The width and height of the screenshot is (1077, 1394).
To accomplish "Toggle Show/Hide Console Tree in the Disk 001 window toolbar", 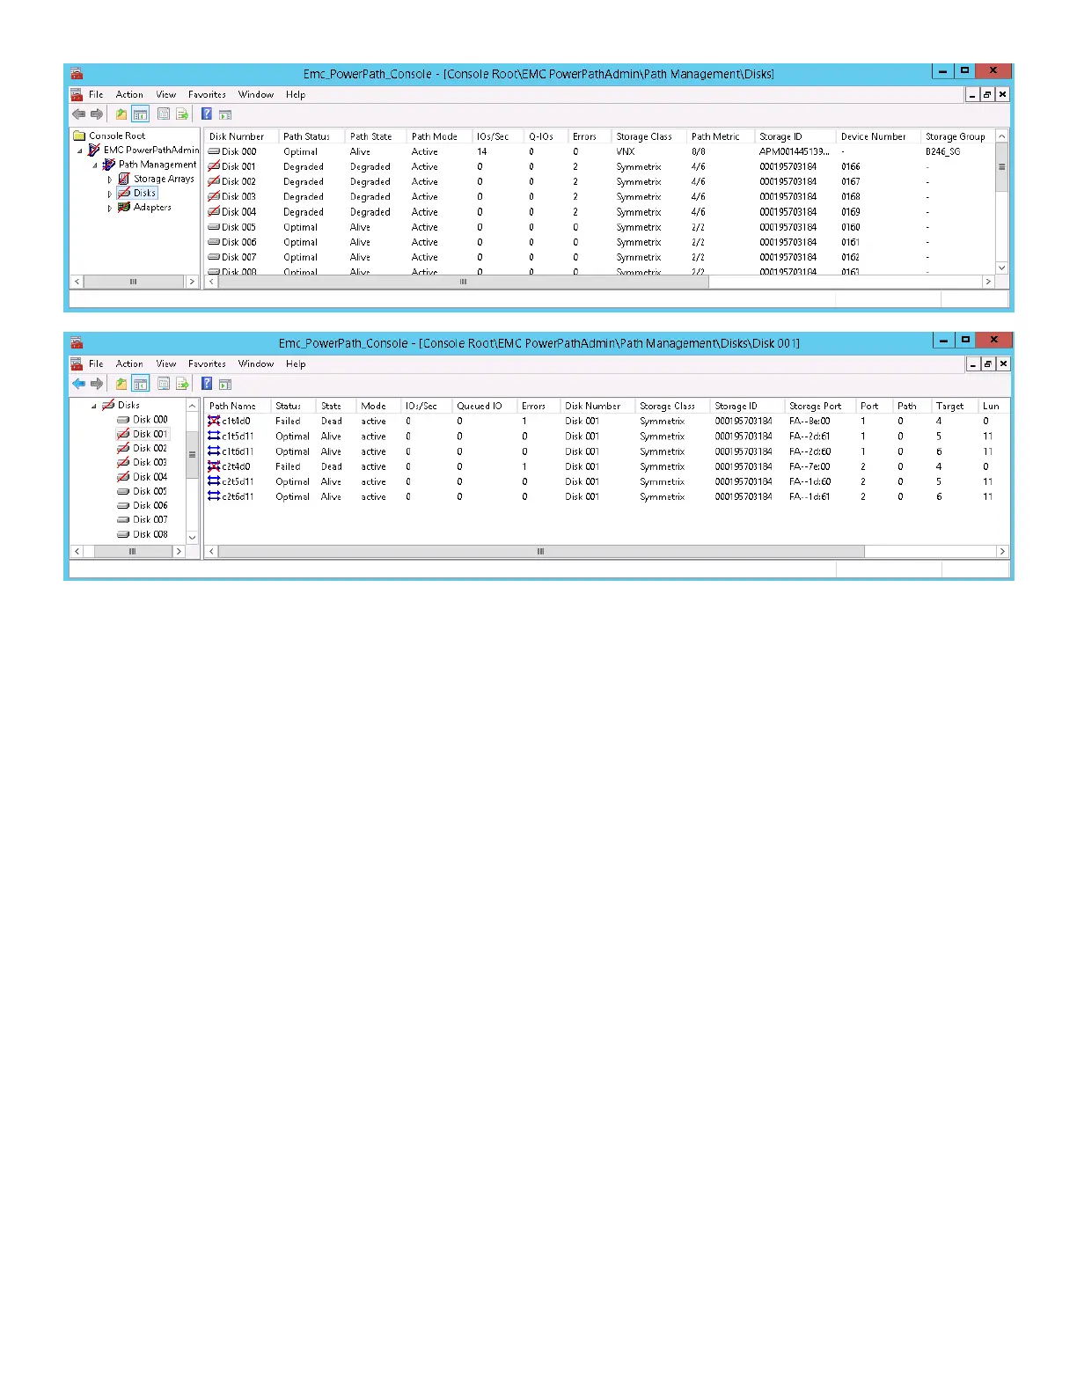I will tap(140, 384).
